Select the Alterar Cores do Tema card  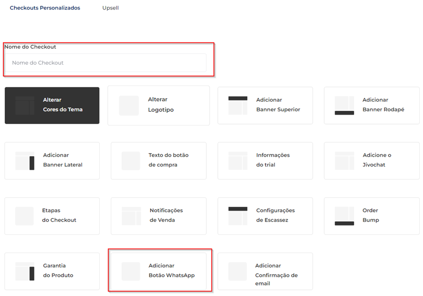pyautogui.click(x=52, y=106)
